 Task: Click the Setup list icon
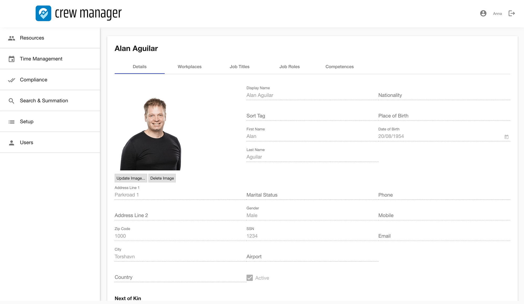[12, 122]
